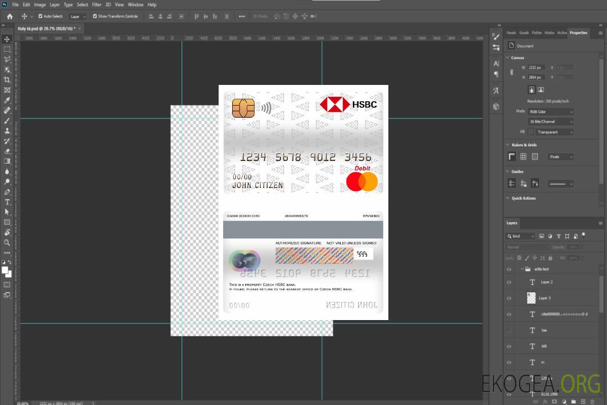Click the canvas width input field

click(x=535, y=67)
